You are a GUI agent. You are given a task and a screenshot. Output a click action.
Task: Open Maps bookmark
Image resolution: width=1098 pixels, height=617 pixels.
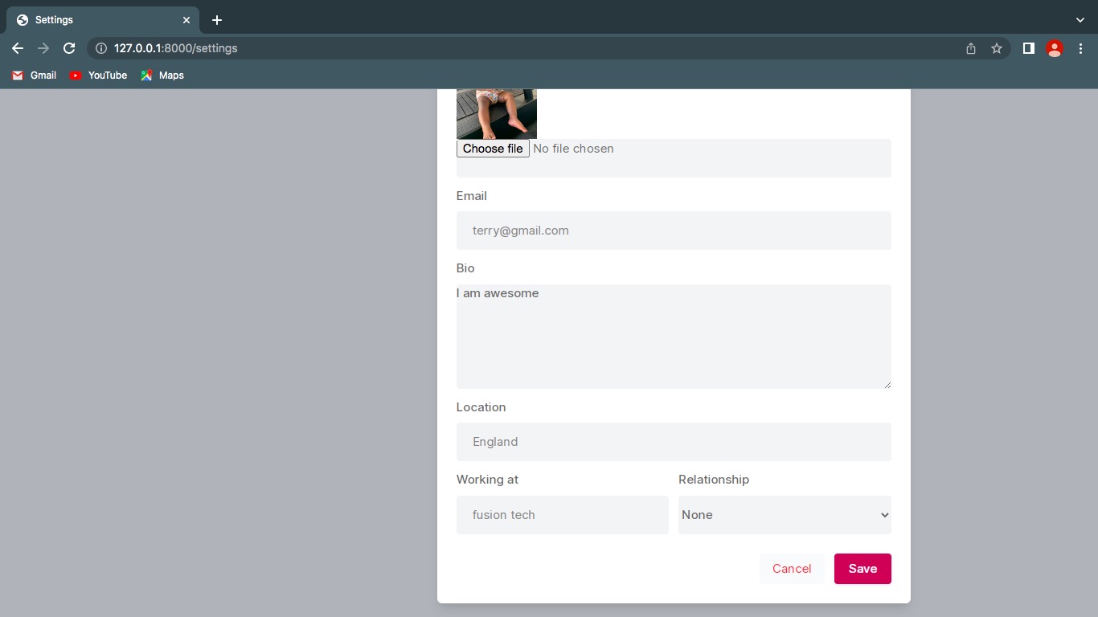(x=162, y=76)
